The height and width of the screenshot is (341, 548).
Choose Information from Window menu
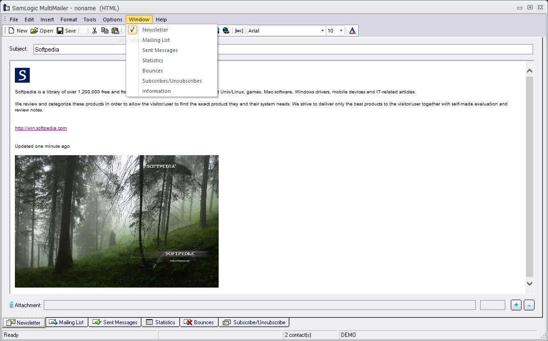pos(172,91)
